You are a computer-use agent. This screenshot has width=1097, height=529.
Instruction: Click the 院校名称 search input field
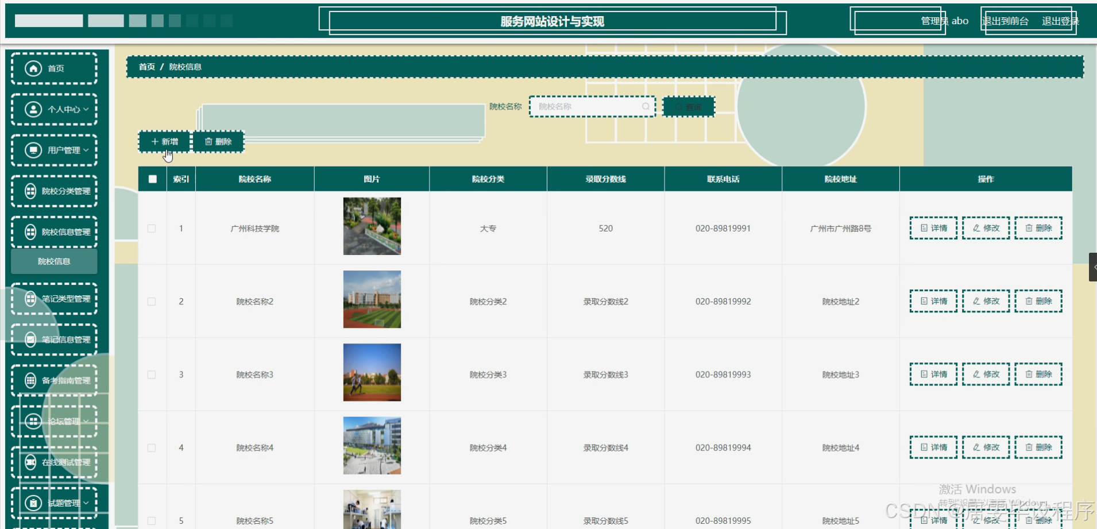click(x=592, y=106)
